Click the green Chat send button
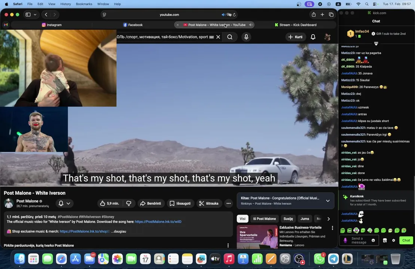The height and width of the screenshot is (269, 415). pos(406,240)
